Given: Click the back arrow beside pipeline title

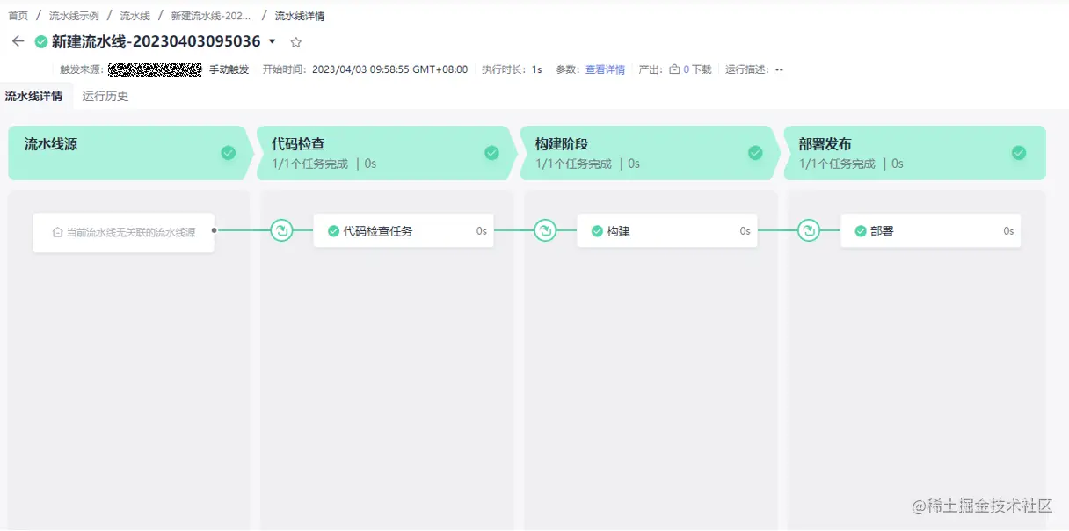Looking at the screenshot, I should (18, 41).
